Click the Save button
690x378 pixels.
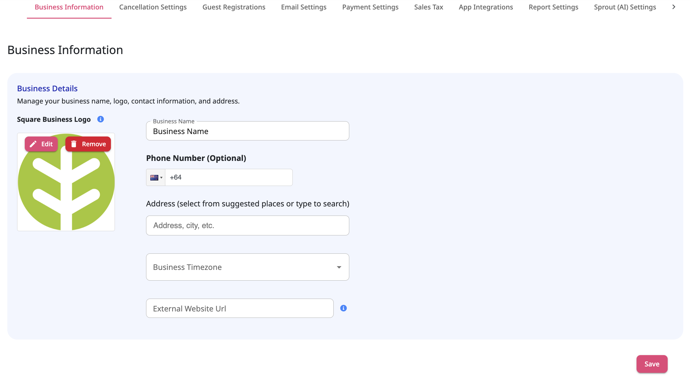tap(652, 364)
